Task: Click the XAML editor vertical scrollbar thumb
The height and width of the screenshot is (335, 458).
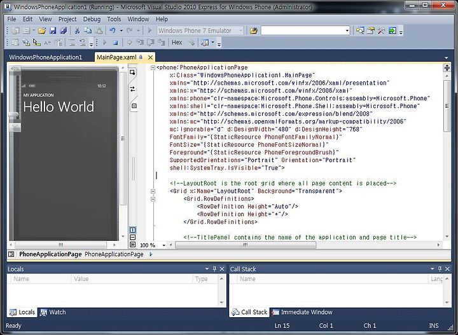Action: pos(447,106)
